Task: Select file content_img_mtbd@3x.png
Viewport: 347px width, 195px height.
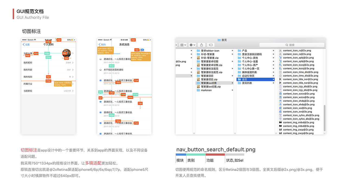Action: click(x=298, y=126)
